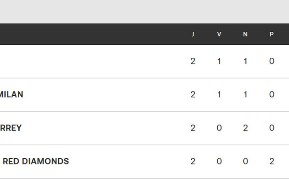Open the Milan team link
289x179 pixels.
click(x=12, y=94)
